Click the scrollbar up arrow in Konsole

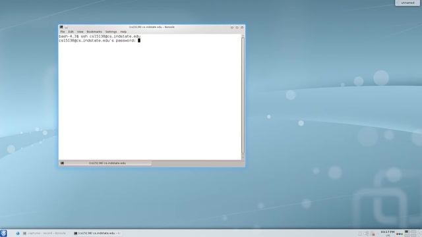tap(243, 36)
